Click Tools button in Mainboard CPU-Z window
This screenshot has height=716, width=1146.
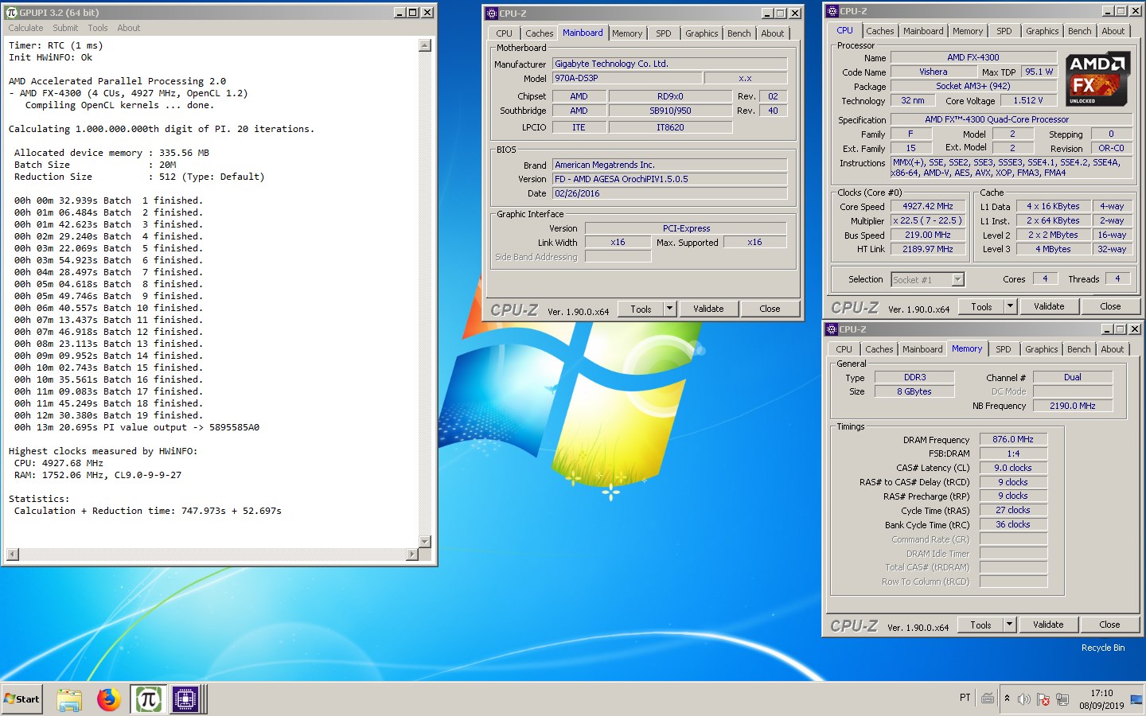tap(641, 309)
